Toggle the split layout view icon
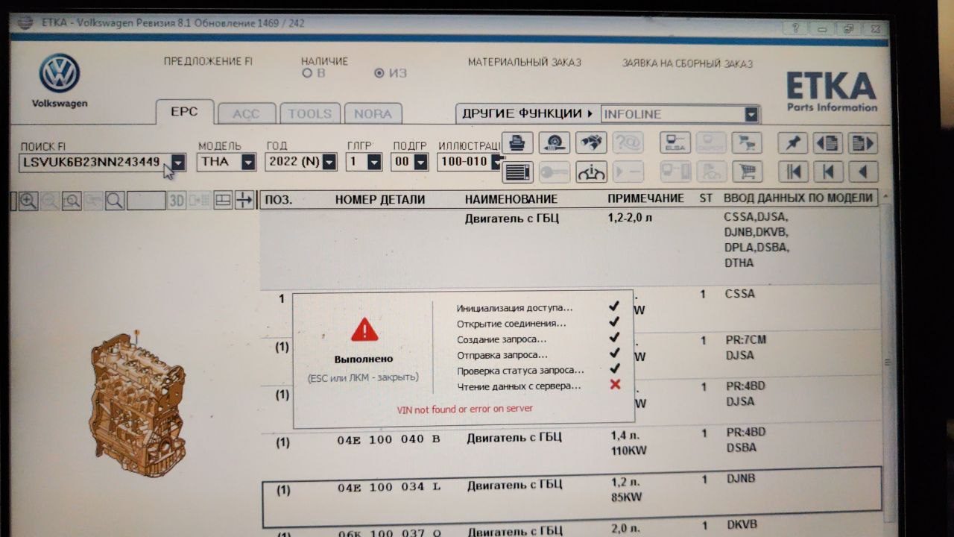This screenshot has height=537, width=954. pyautogui.click(x=223, y=200)
